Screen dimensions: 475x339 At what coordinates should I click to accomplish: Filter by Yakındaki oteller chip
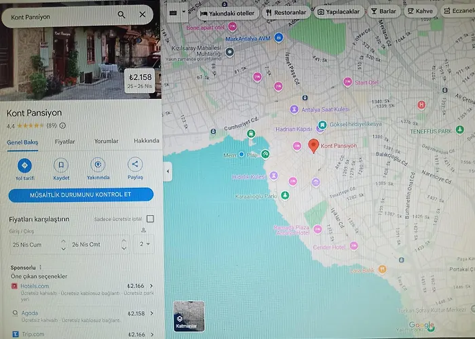pos(228,14)
